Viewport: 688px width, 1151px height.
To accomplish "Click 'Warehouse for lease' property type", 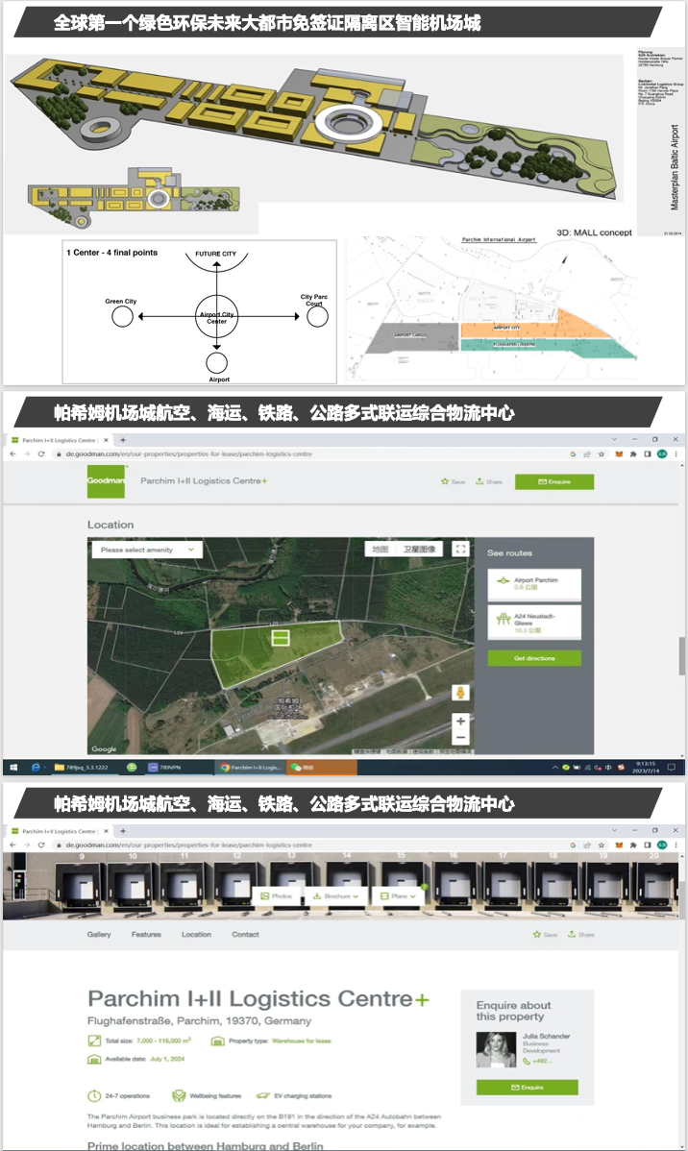I will 302,1041.
